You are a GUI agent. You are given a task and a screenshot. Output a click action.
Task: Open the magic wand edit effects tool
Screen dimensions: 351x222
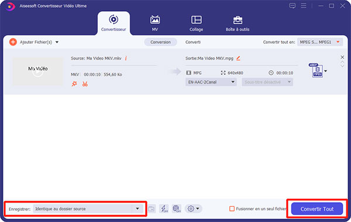[74, 84]
